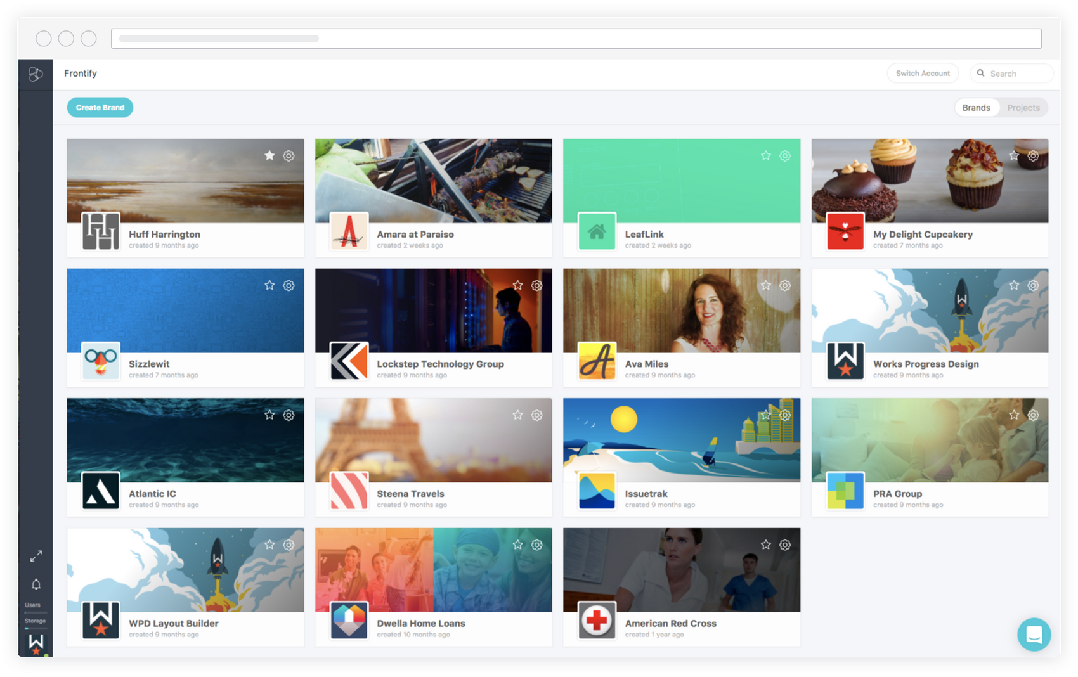Click the Frontify header title
The height and width of the screenshot is (677, 1078).
pyautogui.click(x=81, y=74)
